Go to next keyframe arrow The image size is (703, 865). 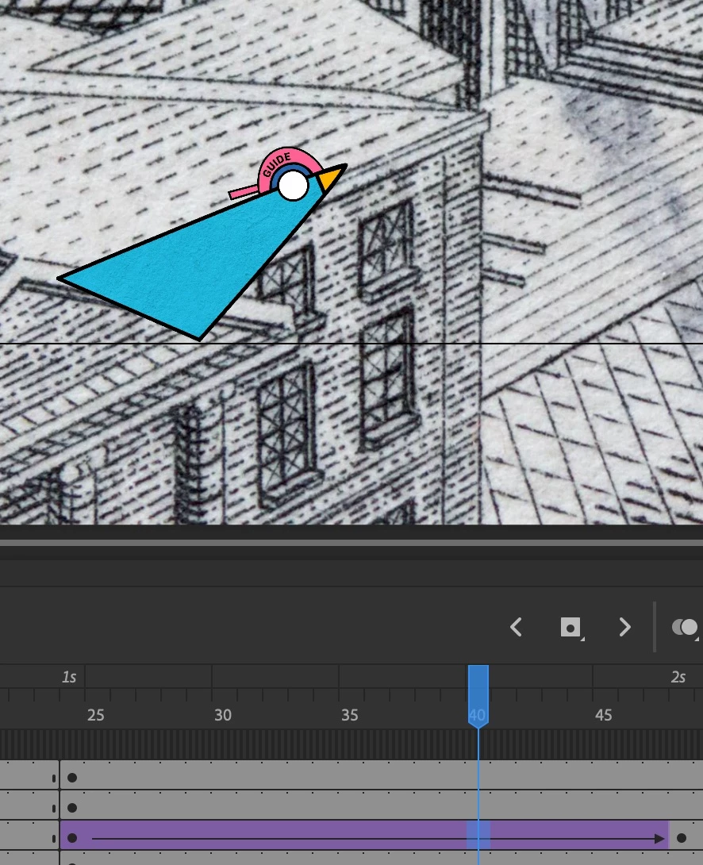[624, 627]
